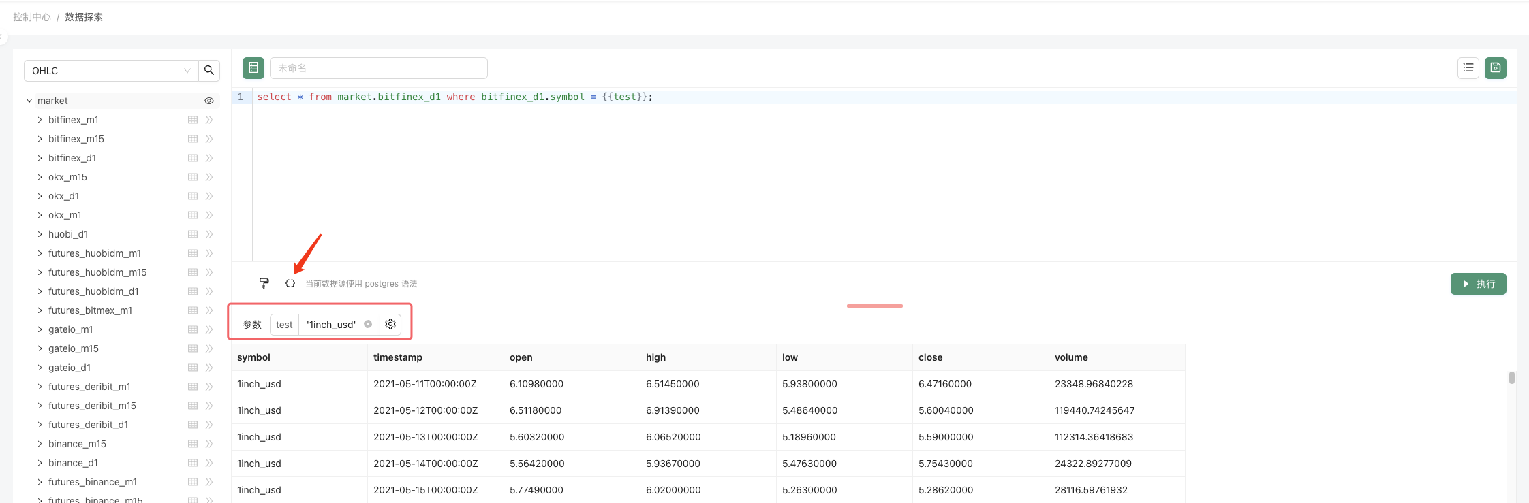Collapse the market tree node
Viewport: 1529px width, 503px height.
29,101
